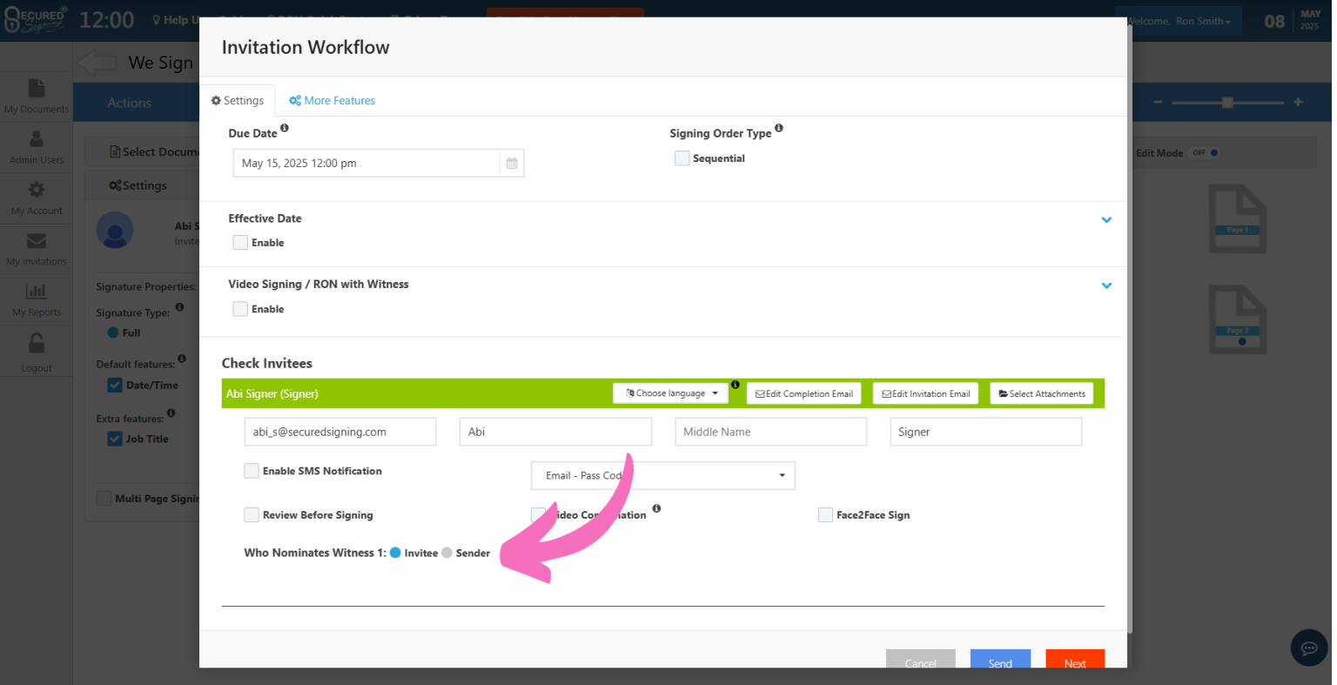Switch to the Settings tab
The image size is (1337, 685).
(238, 101)
